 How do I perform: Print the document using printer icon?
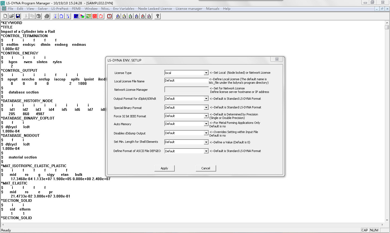click(47, 16)
